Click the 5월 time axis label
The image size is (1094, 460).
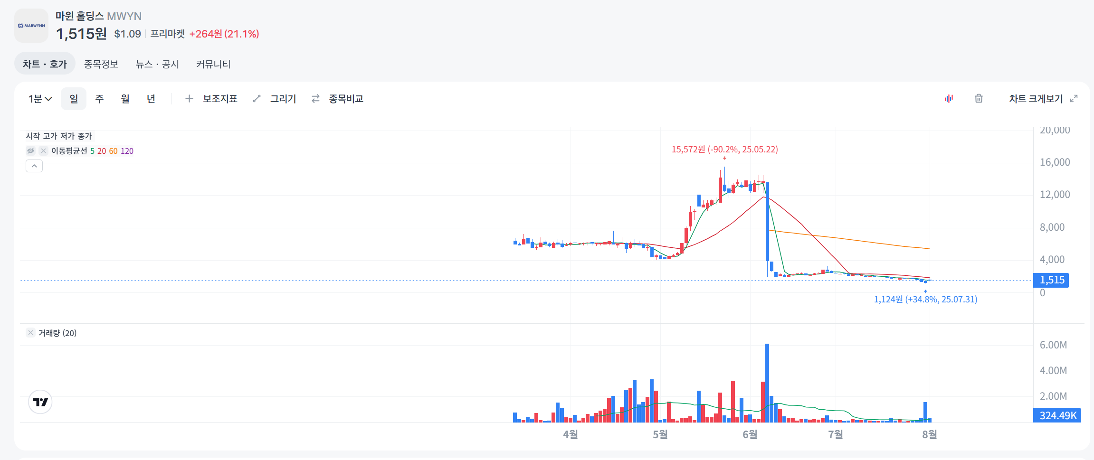pyautogui.click(x=660, y=434)
